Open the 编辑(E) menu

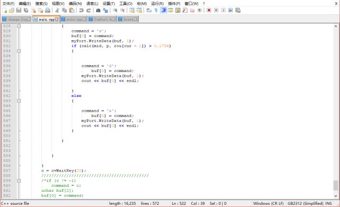point(25,4)
